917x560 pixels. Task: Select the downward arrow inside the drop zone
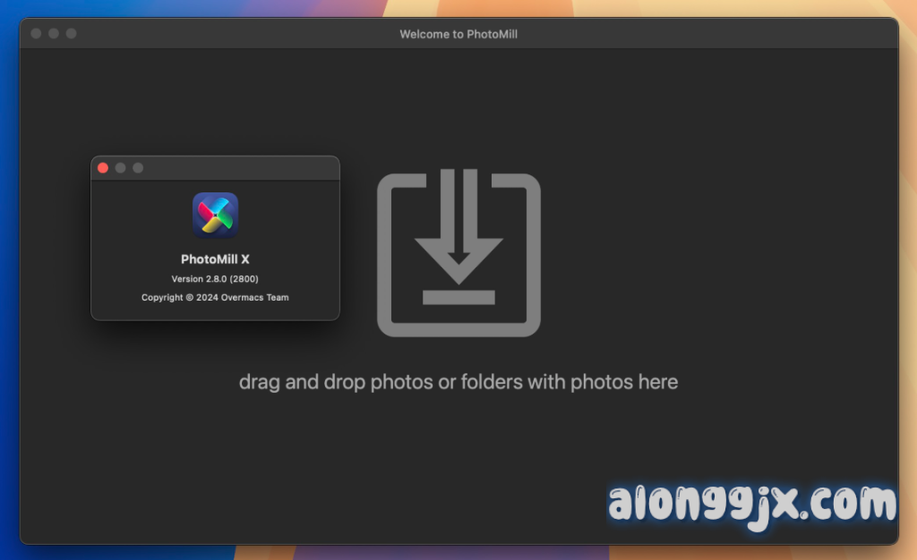(x=458, y=228)
